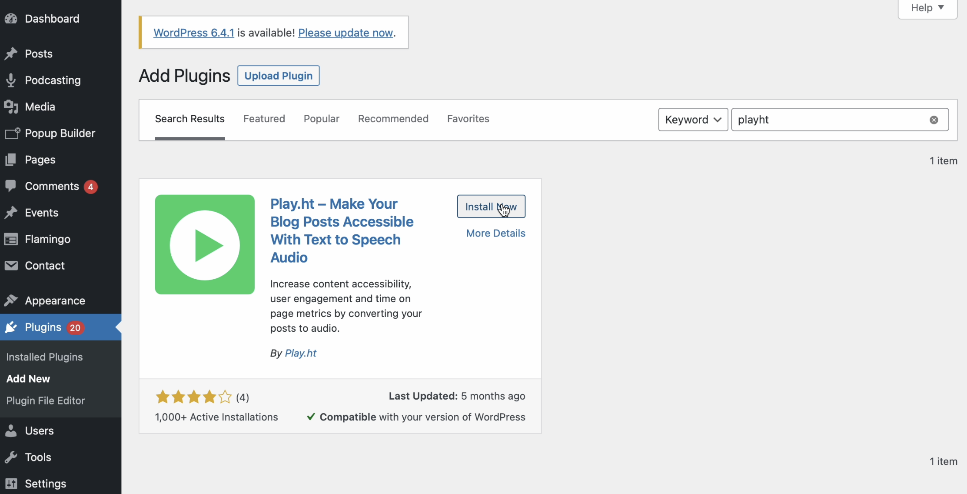Click Install Now for Play.ht
This screenshot has width=967, height=494.
pos(491,207)
